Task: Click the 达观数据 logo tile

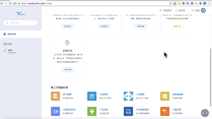Action: click(x=128, y=111)
